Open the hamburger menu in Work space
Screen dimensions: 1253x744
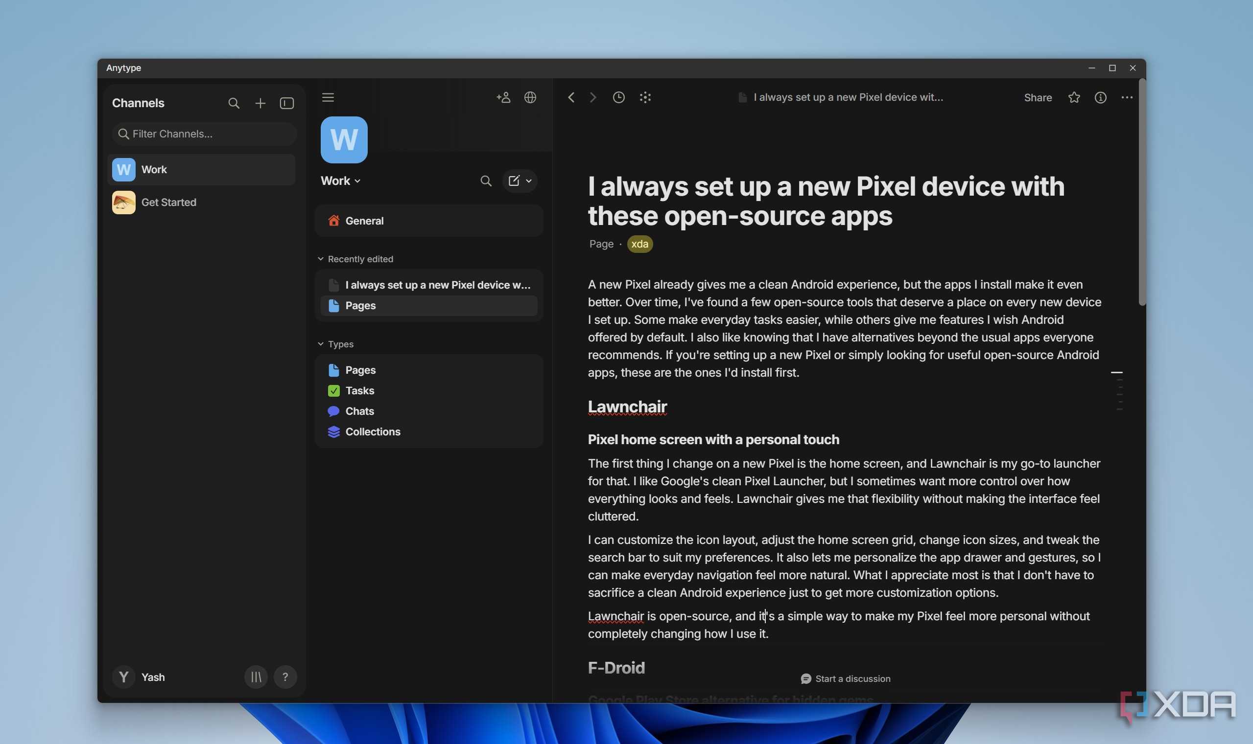pos(328,97)
